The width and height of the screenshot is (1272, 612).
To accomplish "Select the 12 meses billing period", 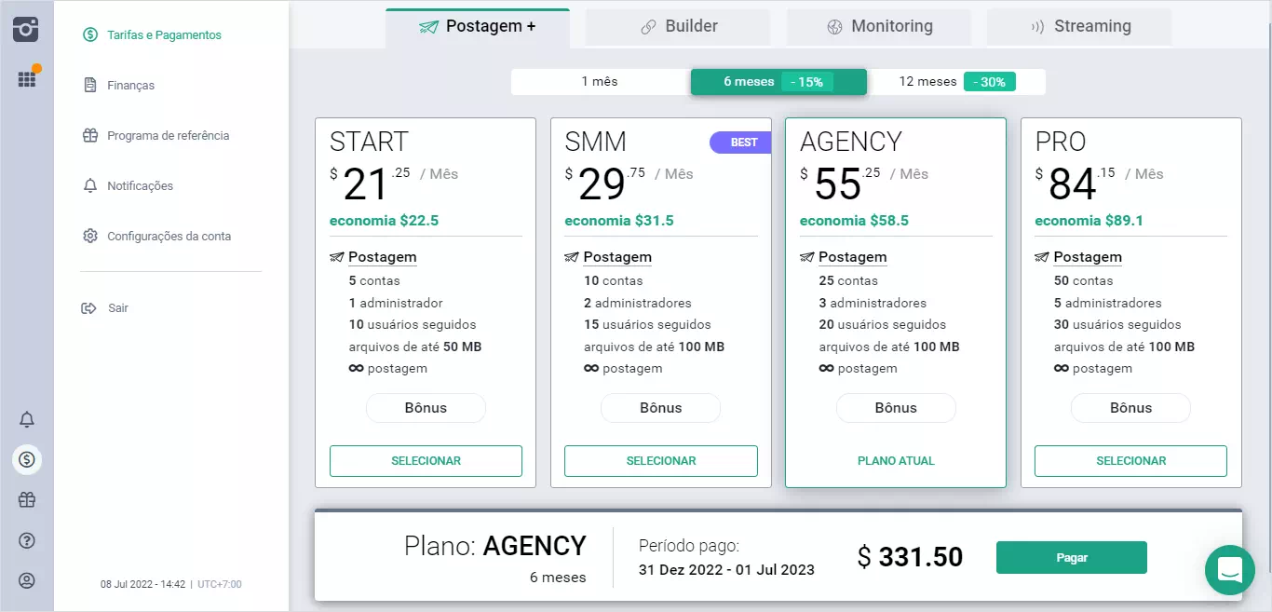I will coord(955,82).
